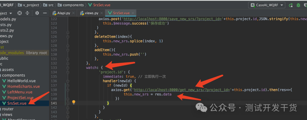307x120 pixels.
Task: Click 'this.new_srs = res.data' code line
Action: point(148,94)
